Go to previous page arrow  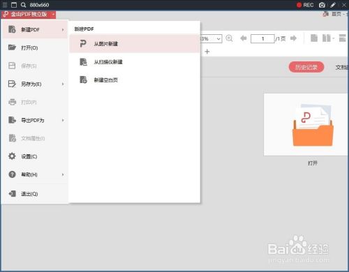[x=244, y=38]
